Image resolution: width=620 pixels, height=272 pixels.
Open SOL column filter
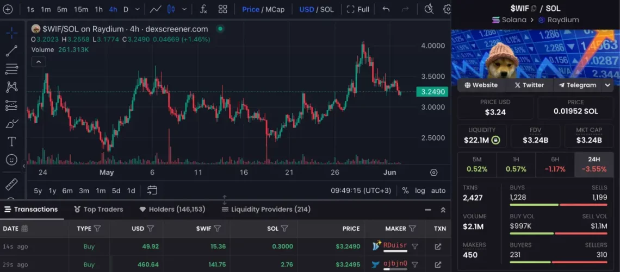(x=284, y=228)
